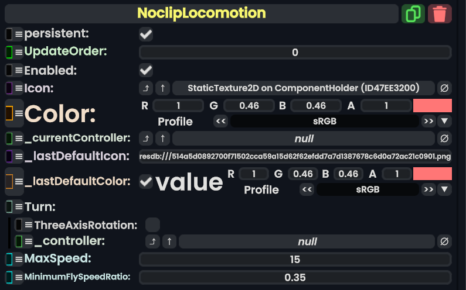This screenshot has height=290, width=466.
Task: Click the hamburger handle beside _lastDefaultIcon
Action: pyautogui.click(x=19, y=156)
